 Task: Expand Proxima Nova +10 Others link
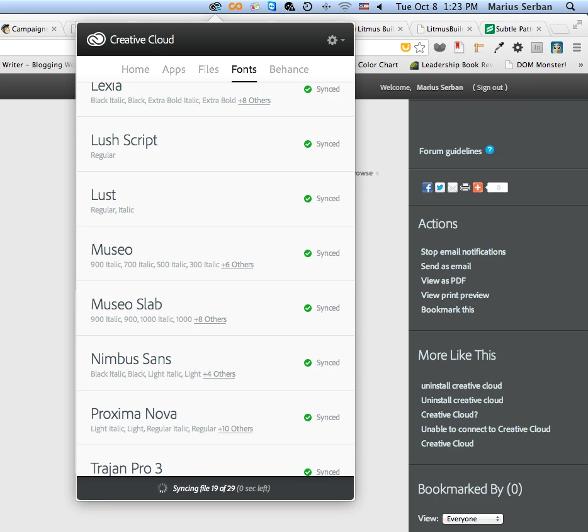pos(235,429)
